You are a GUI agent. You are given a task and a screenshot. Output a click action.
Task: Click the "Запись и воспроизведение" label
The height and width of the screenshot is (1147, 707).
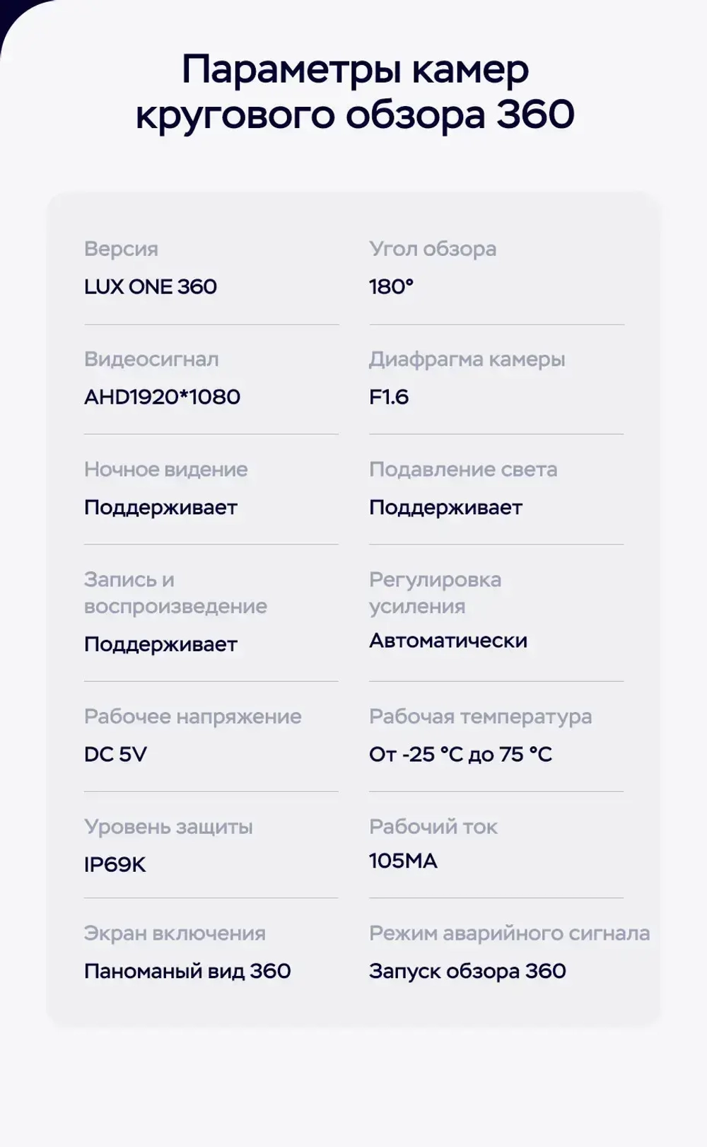[175, 593]
